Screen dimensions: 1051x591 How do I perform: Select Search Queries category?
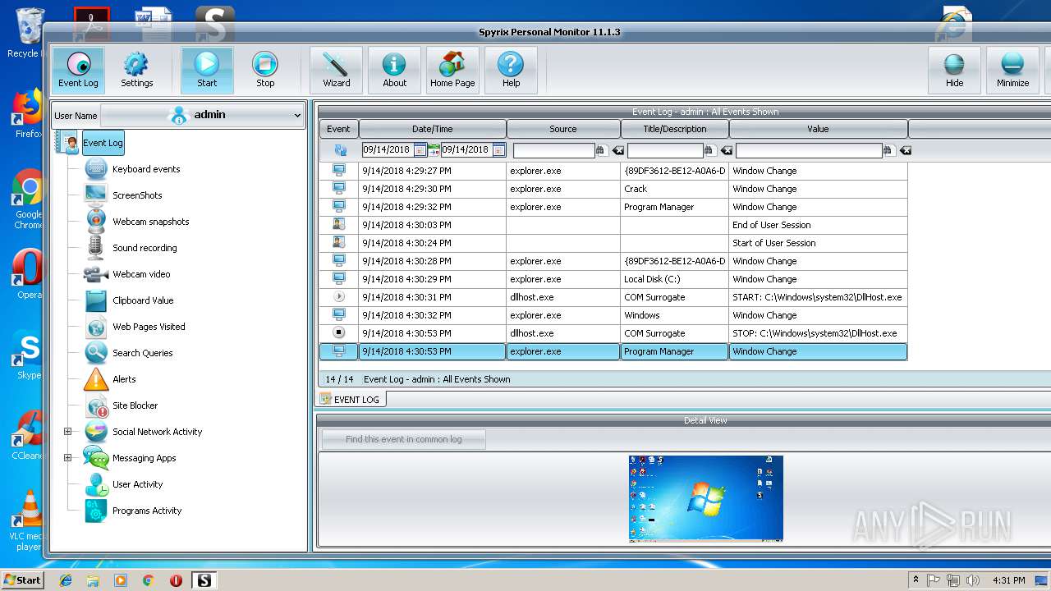pyautogui.click(x=142, y=353)
